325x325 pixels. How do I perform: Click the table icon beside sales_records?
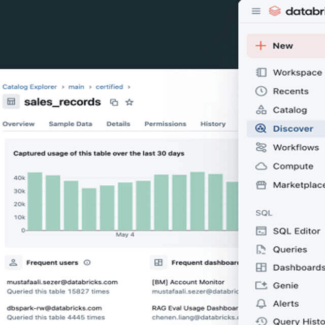point(11,102)
